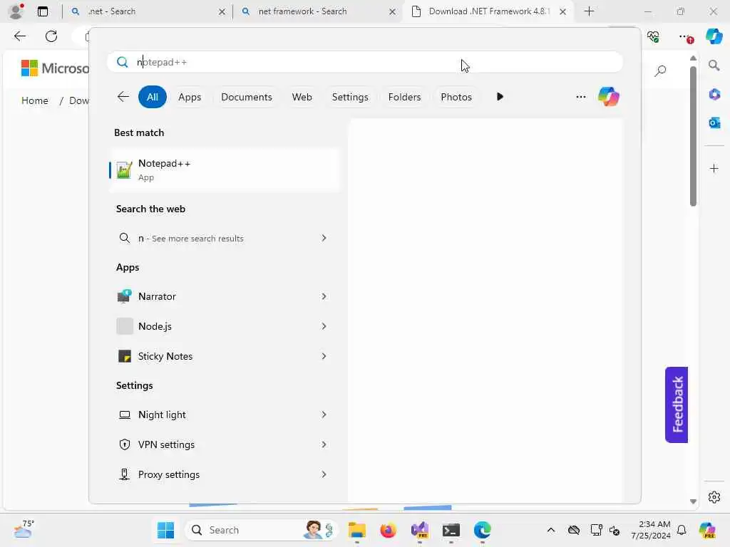Open Visual Studio Preview from taskbar
Screen dimensions: 730x547
tap(420, 530)
